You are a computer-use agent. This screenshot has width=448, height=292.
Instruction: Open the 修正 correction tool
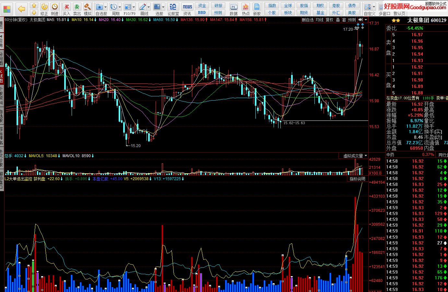pos(44,9)
